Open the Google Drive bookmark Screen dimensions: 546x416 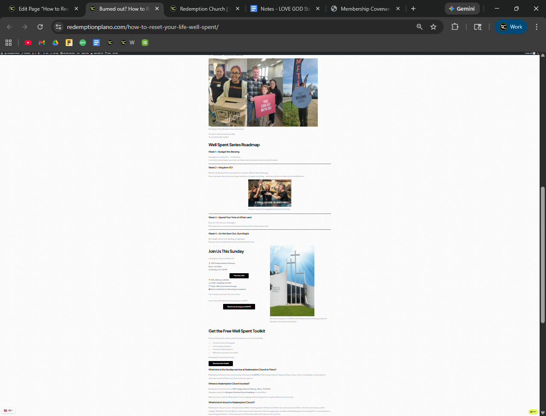click(55, 43)
